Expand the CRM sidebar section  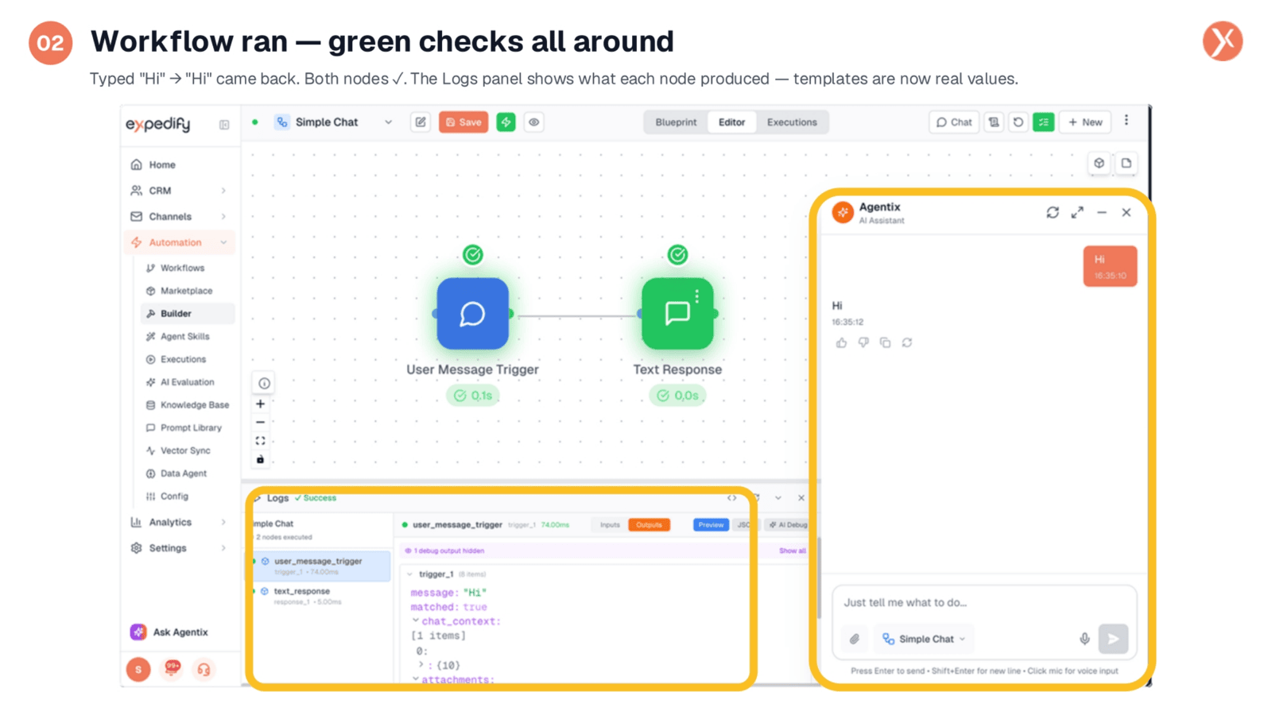pyautogui.click(x=223, y=191)
